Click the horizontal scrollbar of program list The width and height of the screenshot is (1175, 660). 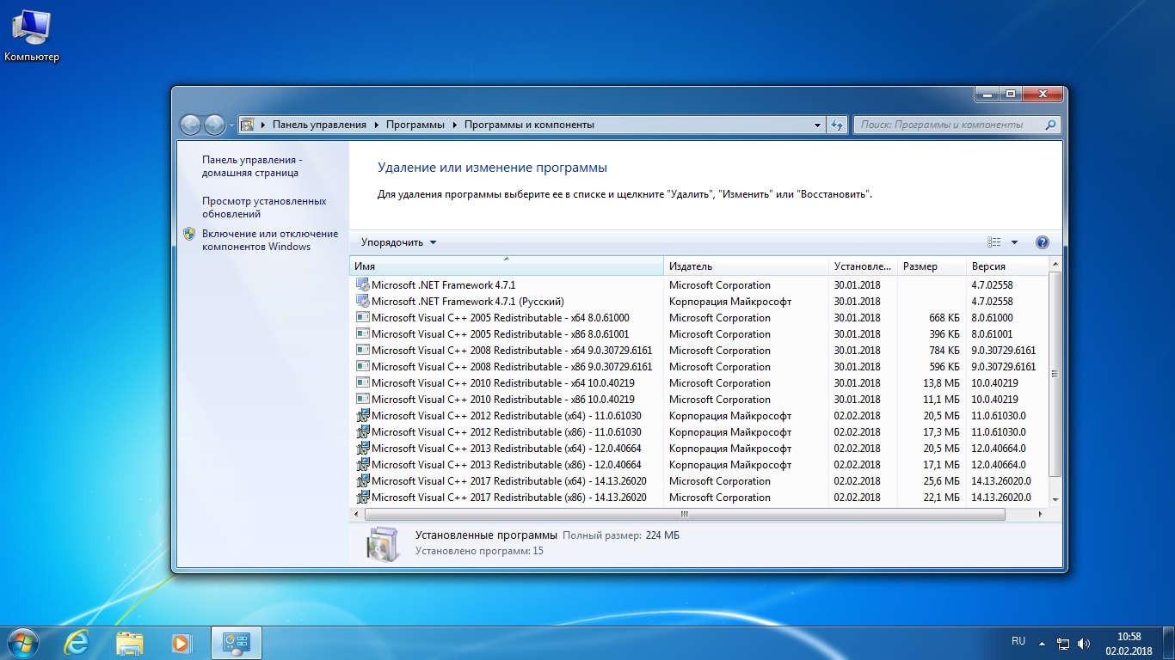click(x=684, y=515)
